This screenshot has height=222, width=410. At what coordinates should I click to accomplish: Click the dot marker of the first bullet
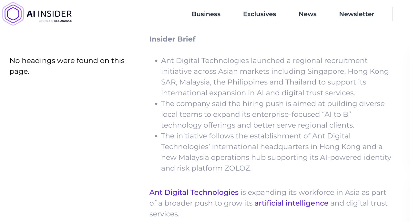pyautogui.click(x=156, y=61)
